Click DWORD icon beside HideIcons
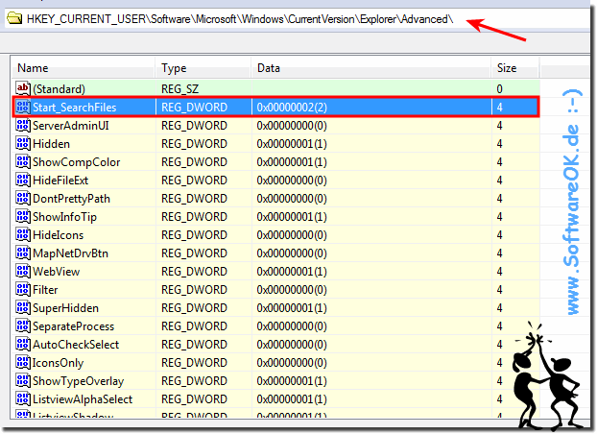The width and height of the screenshot is (597, 434). [x=23, y=235]
